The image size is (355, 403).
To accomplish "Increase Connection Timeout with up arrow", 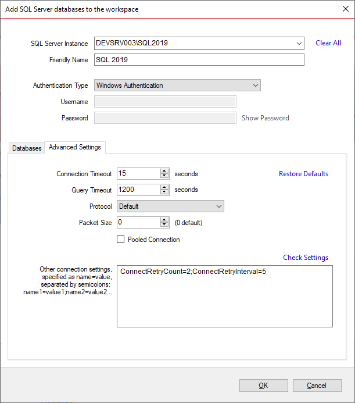I will click(x=164, y=170).
